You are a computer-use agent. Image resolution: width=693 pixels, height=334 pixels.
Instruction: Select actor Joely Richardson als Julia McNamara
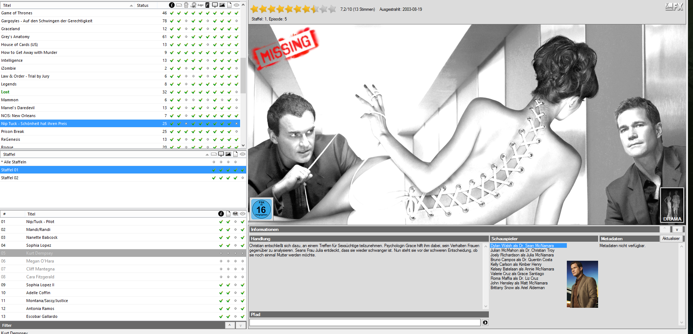pyautogui.click(x=522, y=255)
